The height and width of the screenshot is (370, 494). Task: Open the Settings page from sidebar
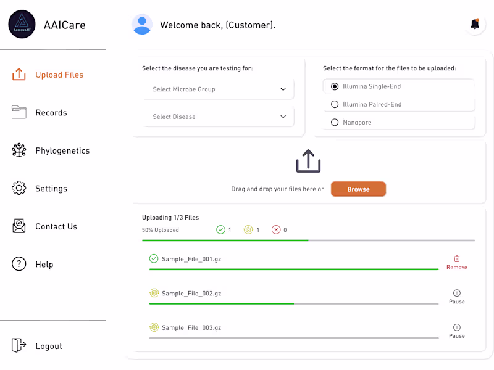[x=51, y=189]
